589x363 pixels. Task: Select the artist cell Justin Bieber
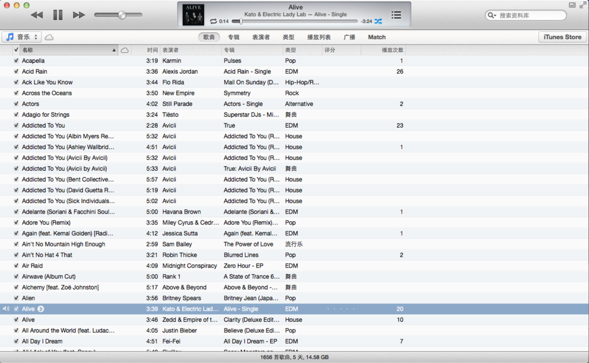[180, 330]
